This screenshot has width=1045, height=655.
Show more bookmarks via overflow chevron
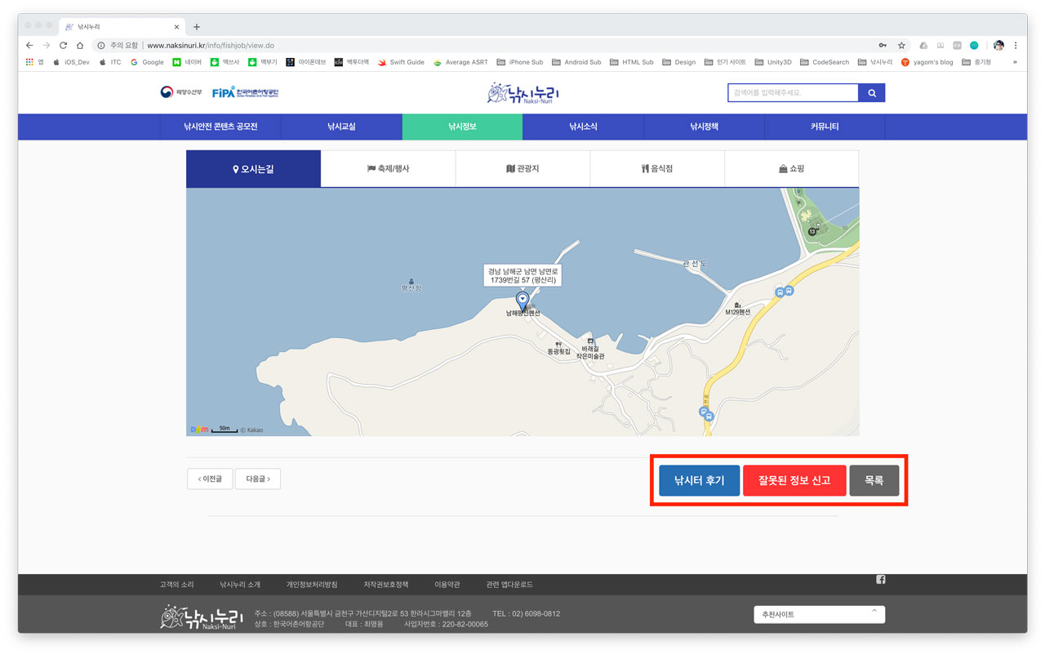1015,62
